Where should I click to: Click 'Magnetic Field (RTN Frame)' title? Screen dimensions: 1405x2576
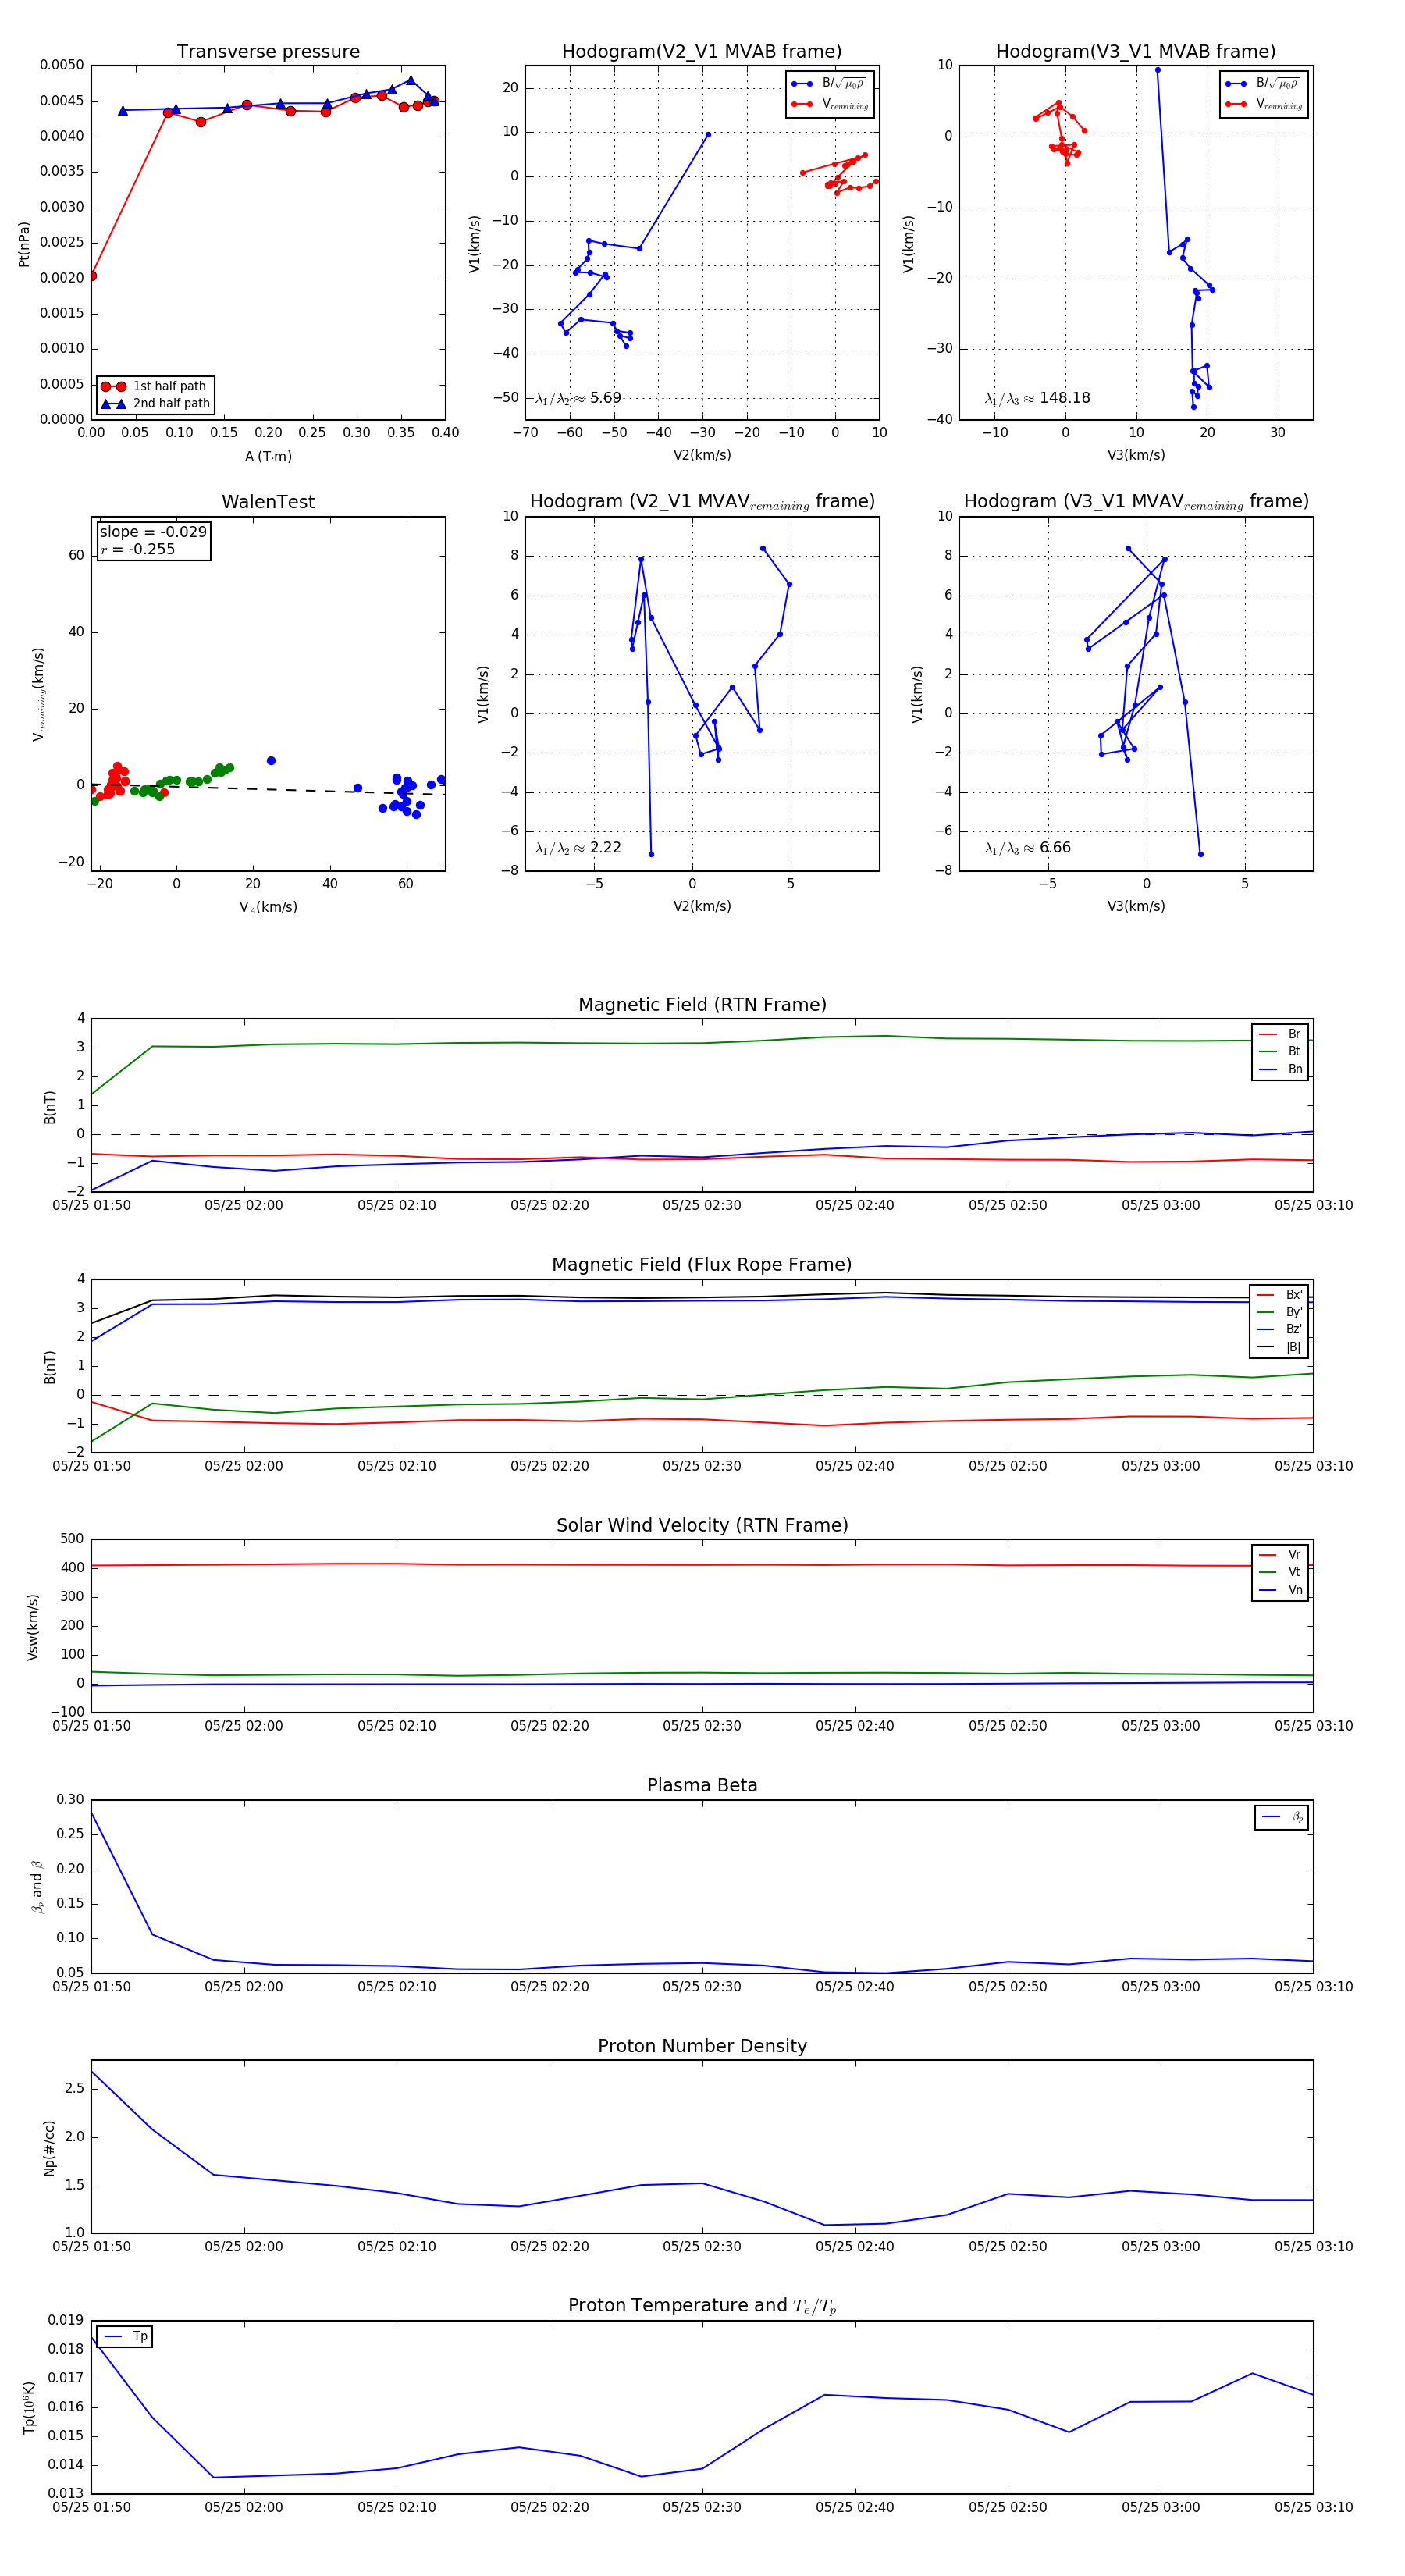(x=702, y=1005)
